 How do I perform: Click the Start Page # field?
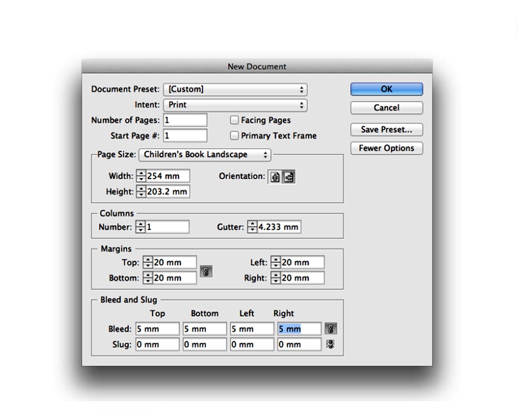click(185, 136)
